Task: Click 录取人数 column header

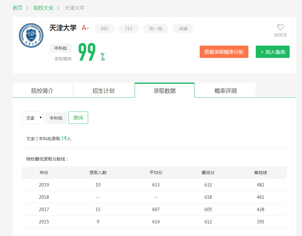Action: pos(98,173)
